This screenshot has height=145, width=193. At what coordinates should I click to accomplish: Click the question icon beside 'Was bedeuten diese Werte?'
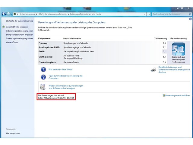click(x=43, y=69)
